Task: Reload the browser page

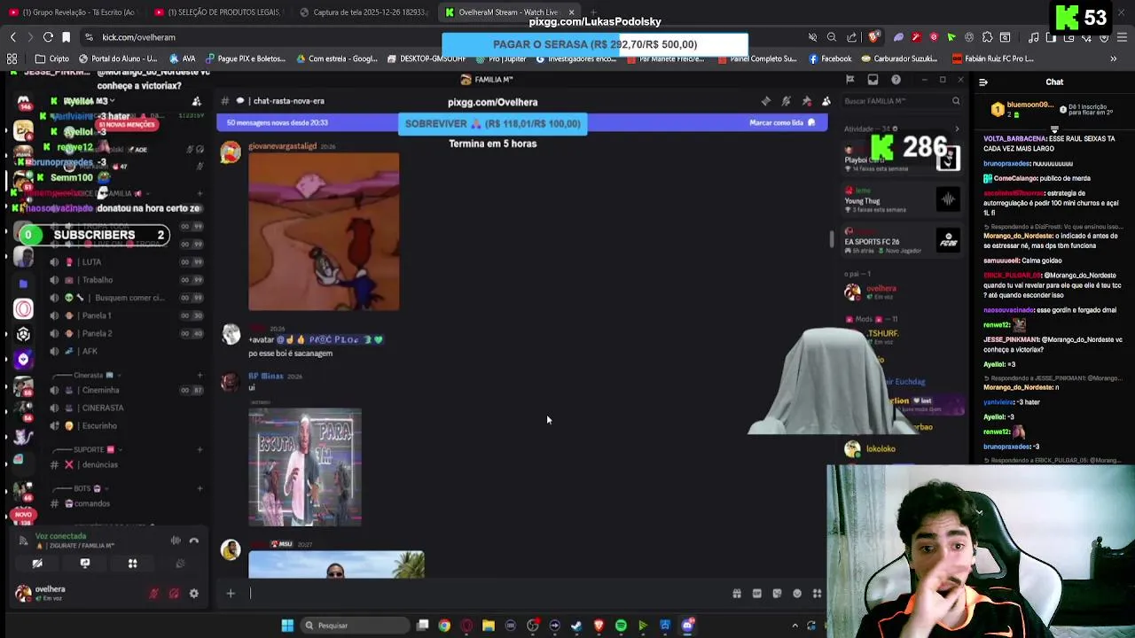Action: (48, 37)
